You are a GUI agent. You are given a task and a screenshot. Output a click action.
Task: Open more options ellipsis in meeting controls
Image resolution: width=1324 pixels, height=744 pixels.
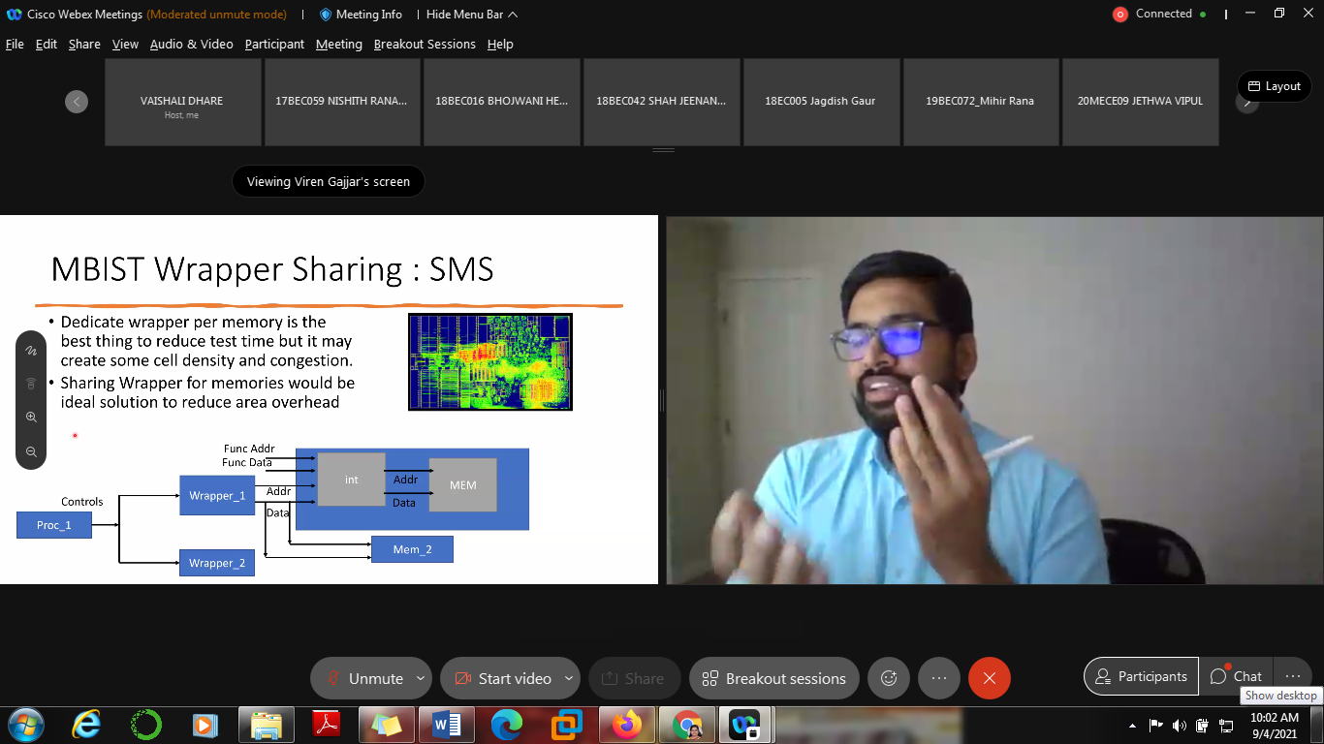coord(938,678)
